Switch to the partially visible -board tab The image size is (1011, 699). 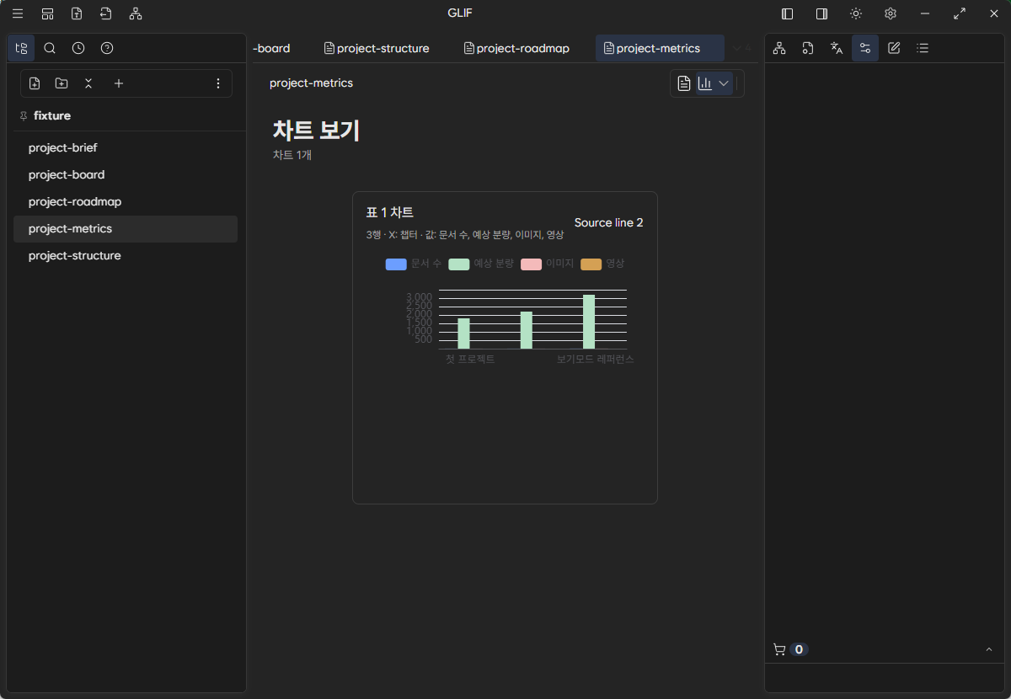click(271, 48)
